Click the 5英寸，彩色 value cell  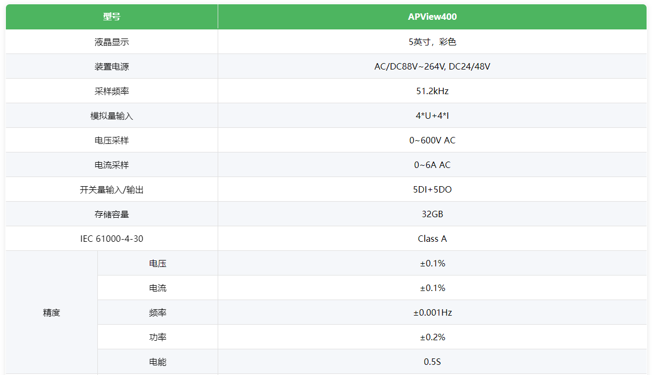(x=432, y=42)
